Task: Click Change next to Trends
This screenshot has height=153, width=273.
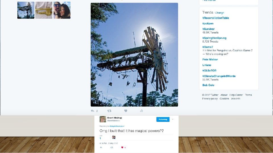Action: 220,13
